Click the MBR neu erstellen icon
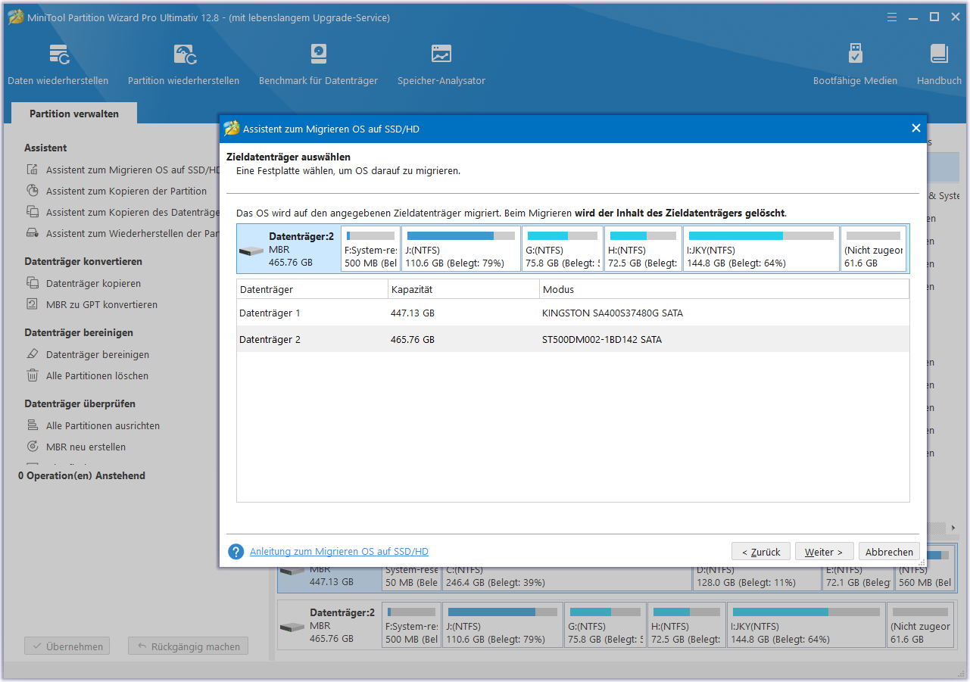Viewport: 970px width, 682px height. [x=33, y=447]
